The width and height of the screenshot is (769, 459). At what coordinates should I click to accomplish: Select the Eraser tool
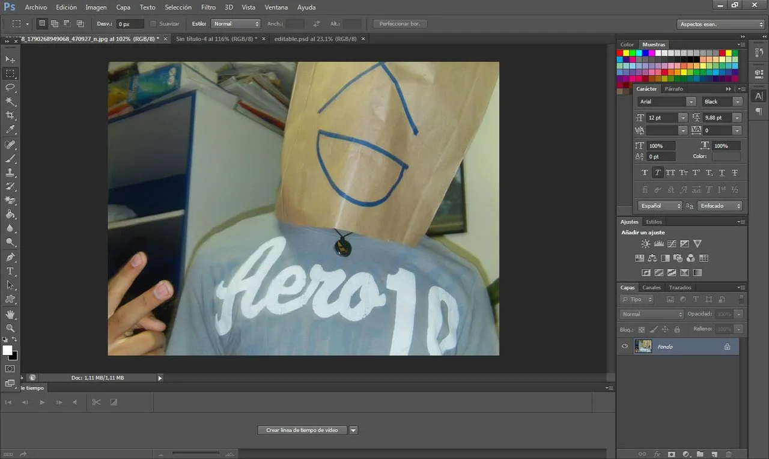10,201
